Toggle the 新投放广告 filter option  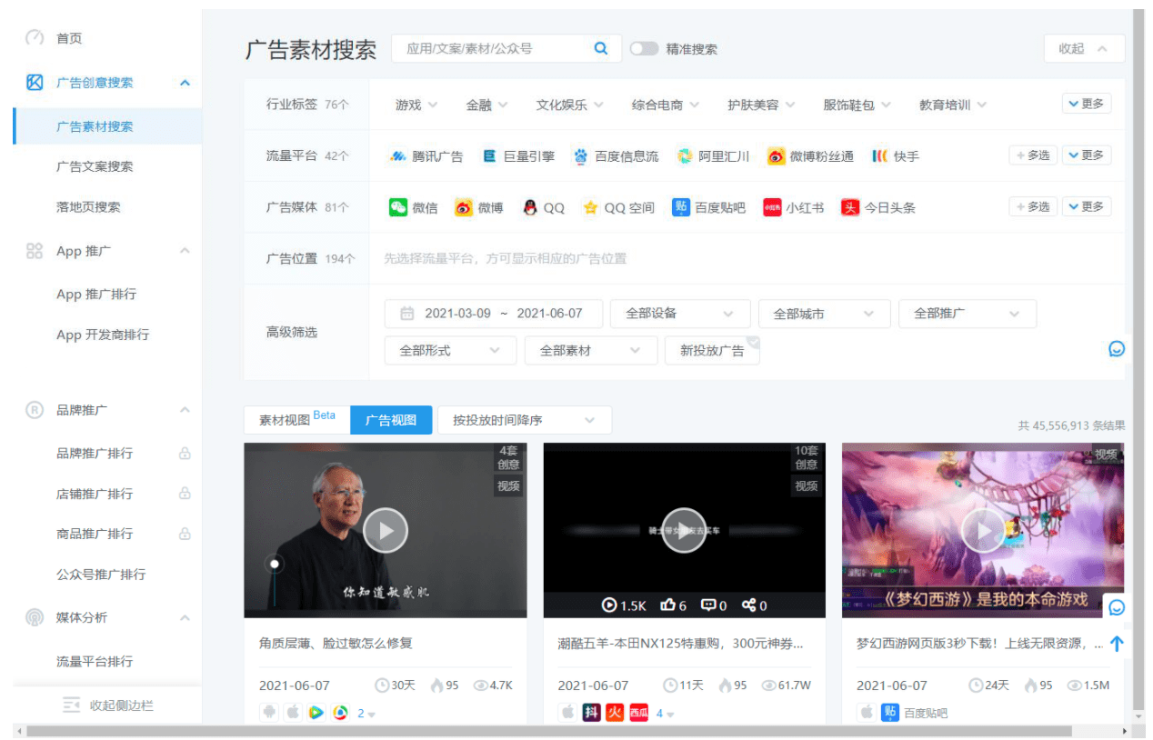pos(712,350)
